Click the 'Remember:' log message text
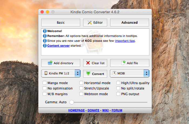The width and height of the screenshot is (189, 124). (x=92, y=36)
